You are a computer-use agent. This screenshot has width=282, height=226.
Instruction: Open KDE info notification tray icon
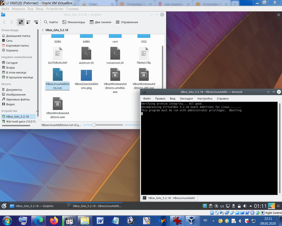tap(205, 206)
